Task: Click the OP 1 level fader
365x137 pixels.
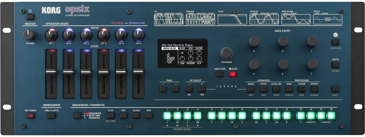Action: coord(51,72)
